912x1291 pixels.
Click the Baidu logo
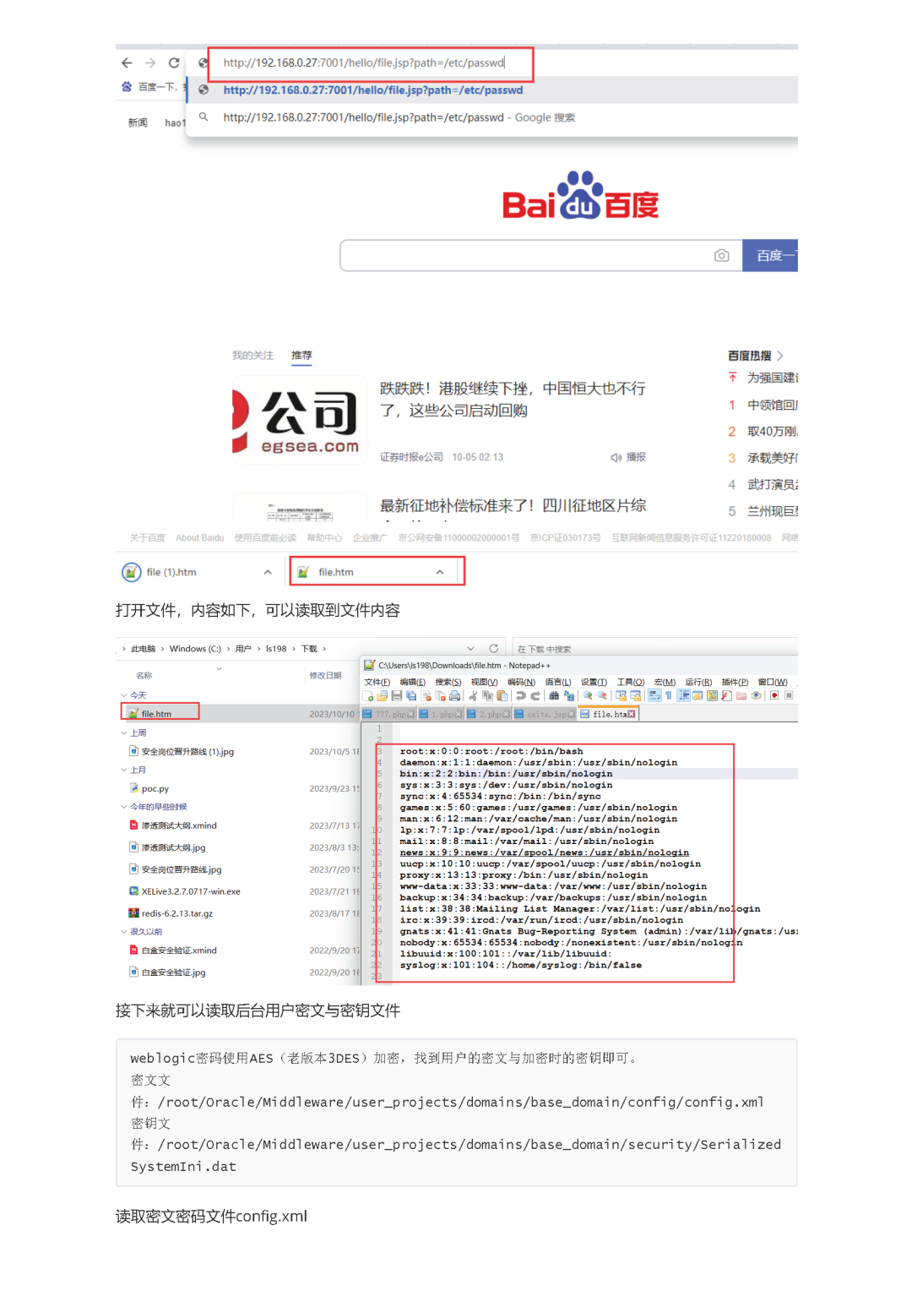[x=580, y=196]
